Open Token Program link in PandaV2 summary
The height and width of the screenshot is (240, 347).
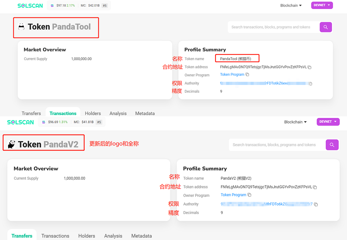[233, 195]
